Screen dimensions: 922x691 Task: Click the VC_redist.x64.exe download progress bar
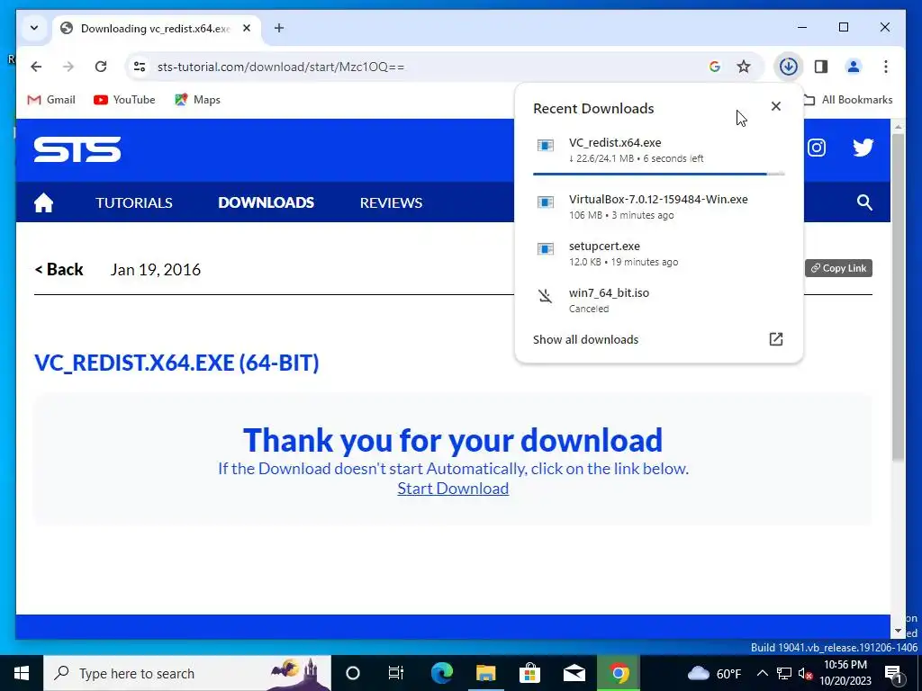click(x=658, y=174)
